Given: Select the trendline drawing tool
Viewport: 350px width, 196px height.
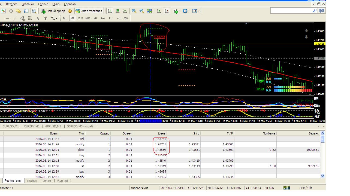Looking at the screenshot, I should coord(15,19).
